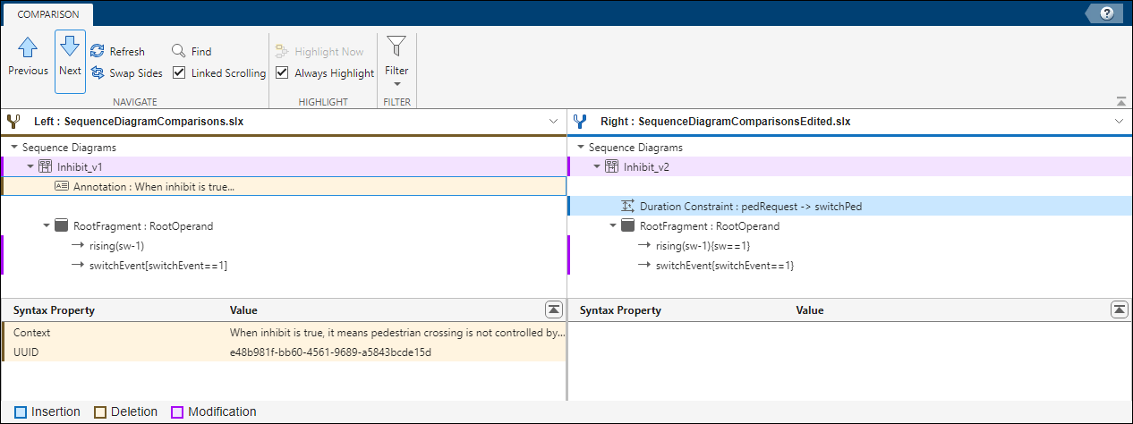Screen dimensions: 1133x424
Task: Collapse Inhibit_v1 tree node
Action: click(x=31, y=166)
